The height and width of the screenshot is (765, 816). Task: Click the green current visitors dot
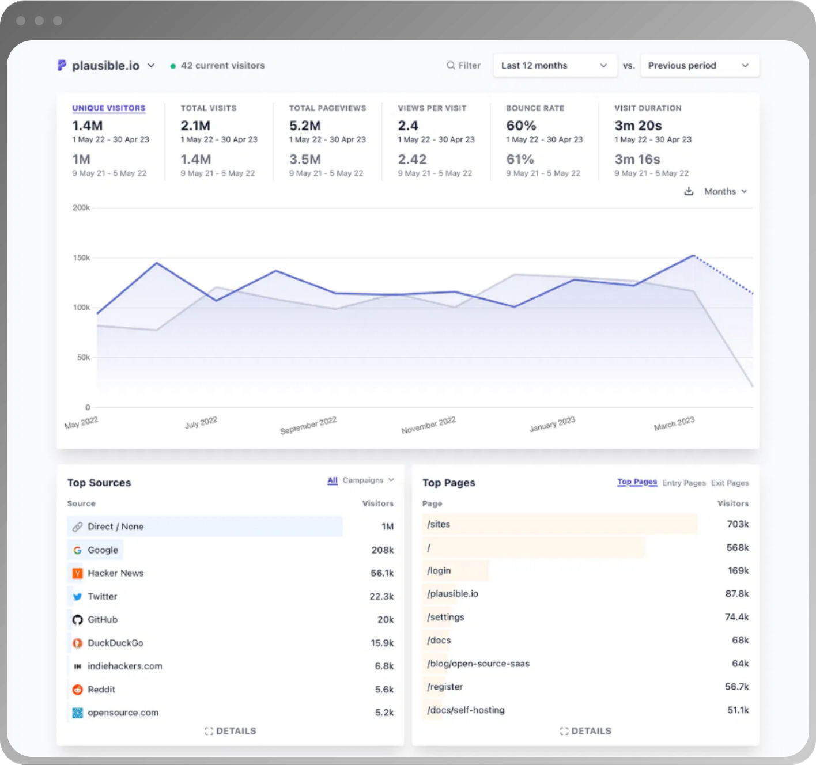[173, 66]
